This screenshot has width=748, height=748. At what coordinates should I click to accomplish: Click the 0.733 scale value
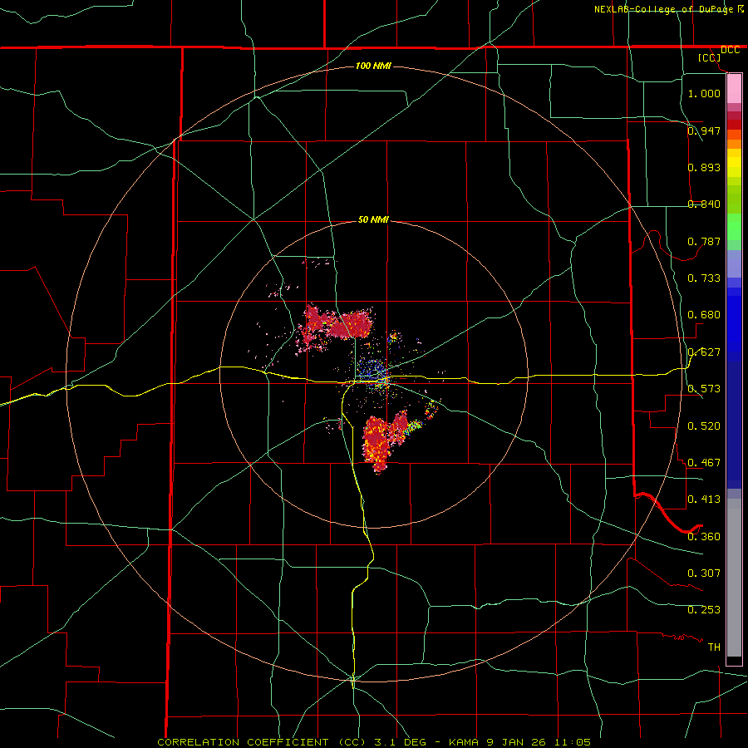704,278
